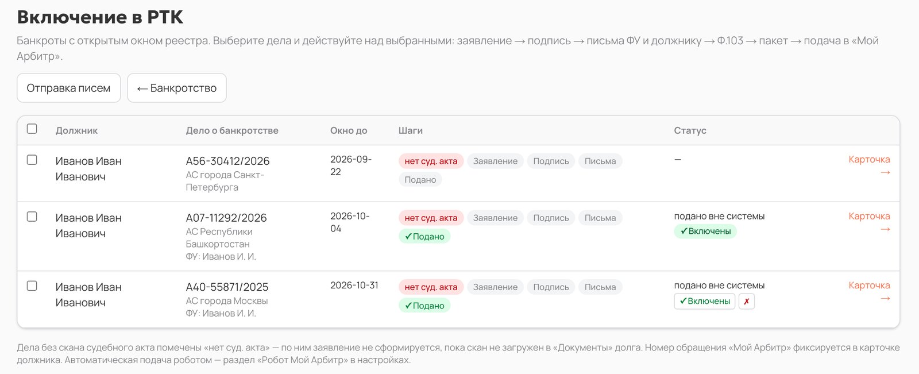Select the Подпись step for case А56-30412/2026
The image size is (919, 374).
pyautogui.click(x=551, y=161)
